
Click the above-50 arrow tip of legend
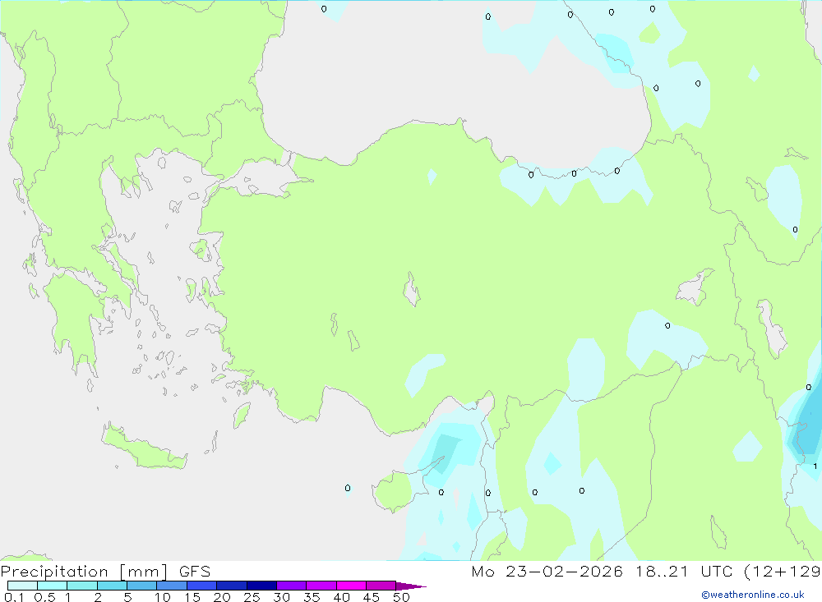410,586
